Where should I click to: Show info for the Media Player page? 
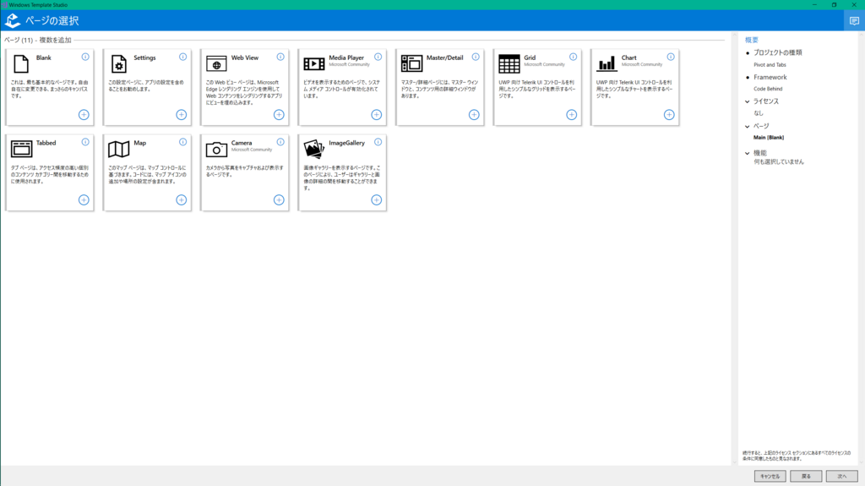[378, 57]
